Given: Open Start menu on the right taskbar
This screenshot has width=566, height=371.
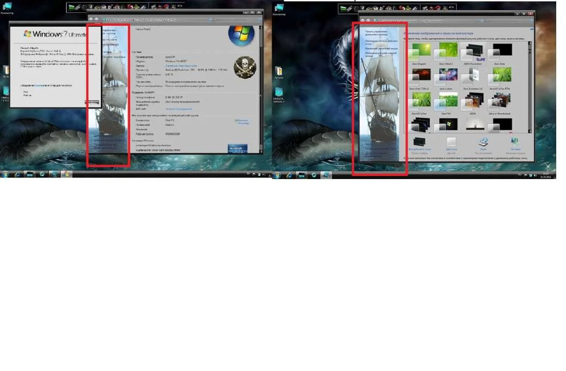Looking at the screenshot, I should coord(277,175).
